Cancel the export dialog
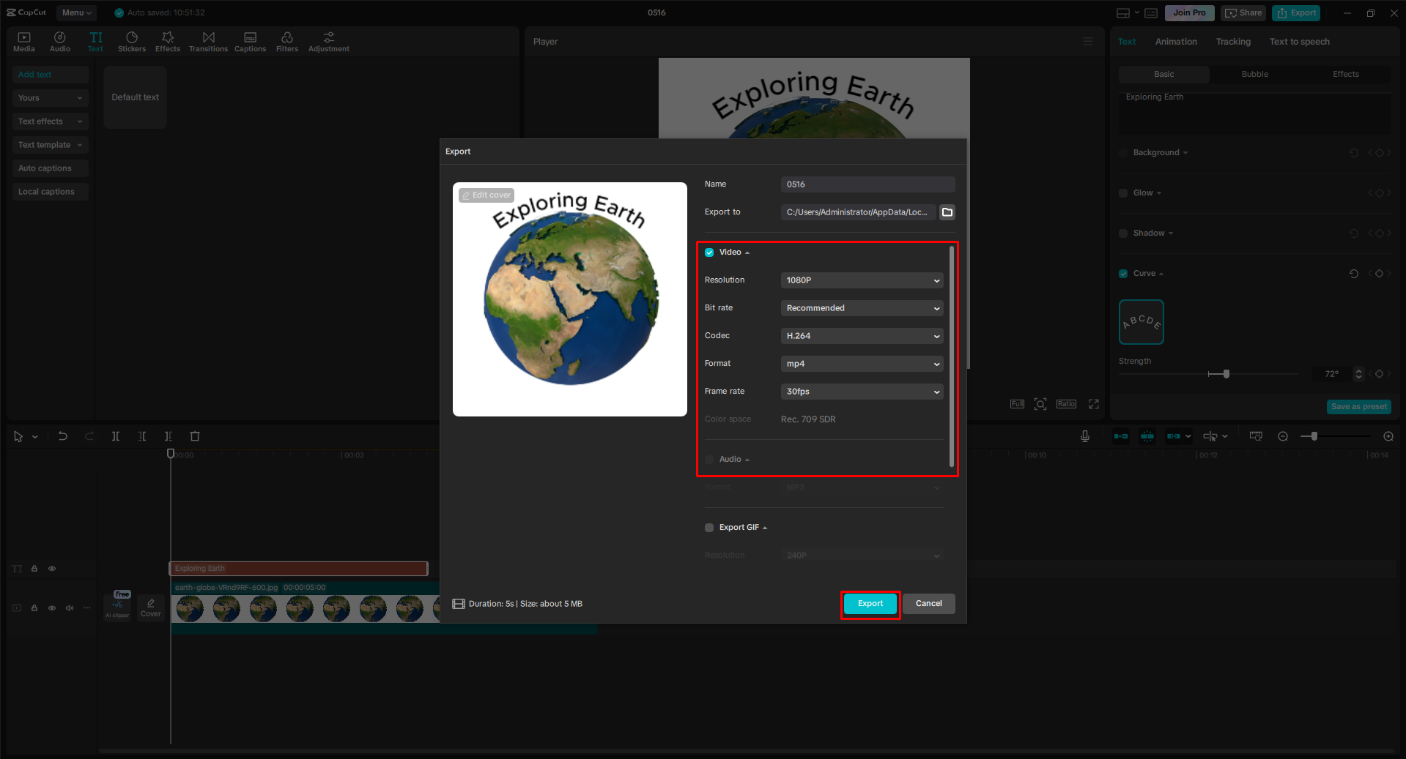 point(928,603)
